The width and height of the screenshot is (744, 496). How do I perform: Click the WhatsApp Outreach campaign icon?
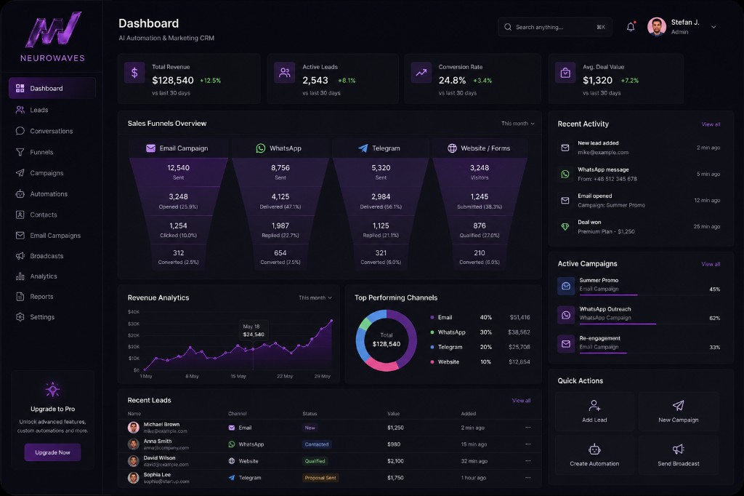[566, 315]
